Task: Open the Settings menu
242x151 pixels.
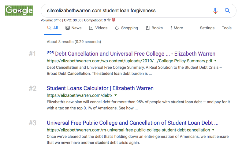Action: [x=207, y=28]
